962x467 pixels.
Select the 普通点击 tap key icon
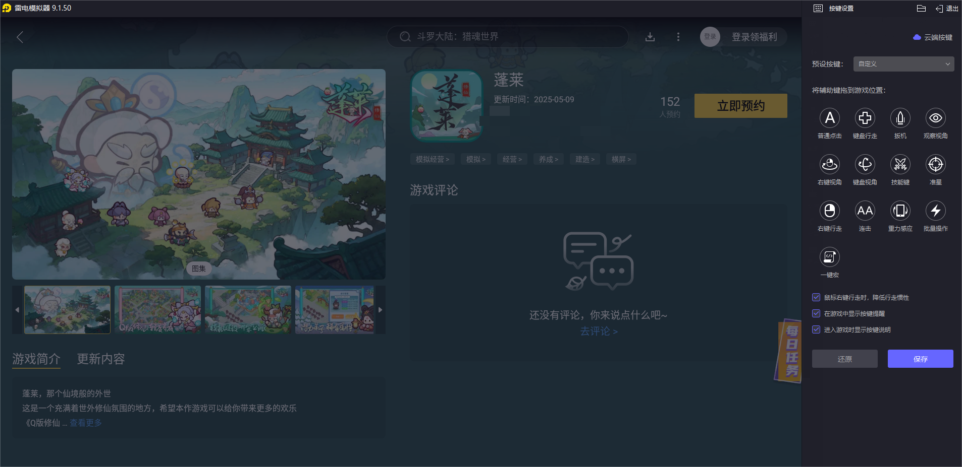click(829, 118)
